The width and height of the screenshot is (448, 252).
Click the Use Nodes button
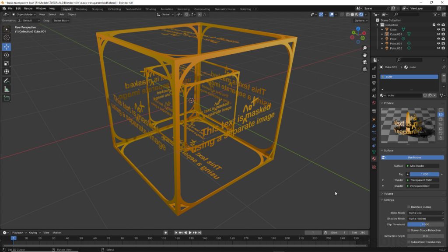tap(413, 157)
